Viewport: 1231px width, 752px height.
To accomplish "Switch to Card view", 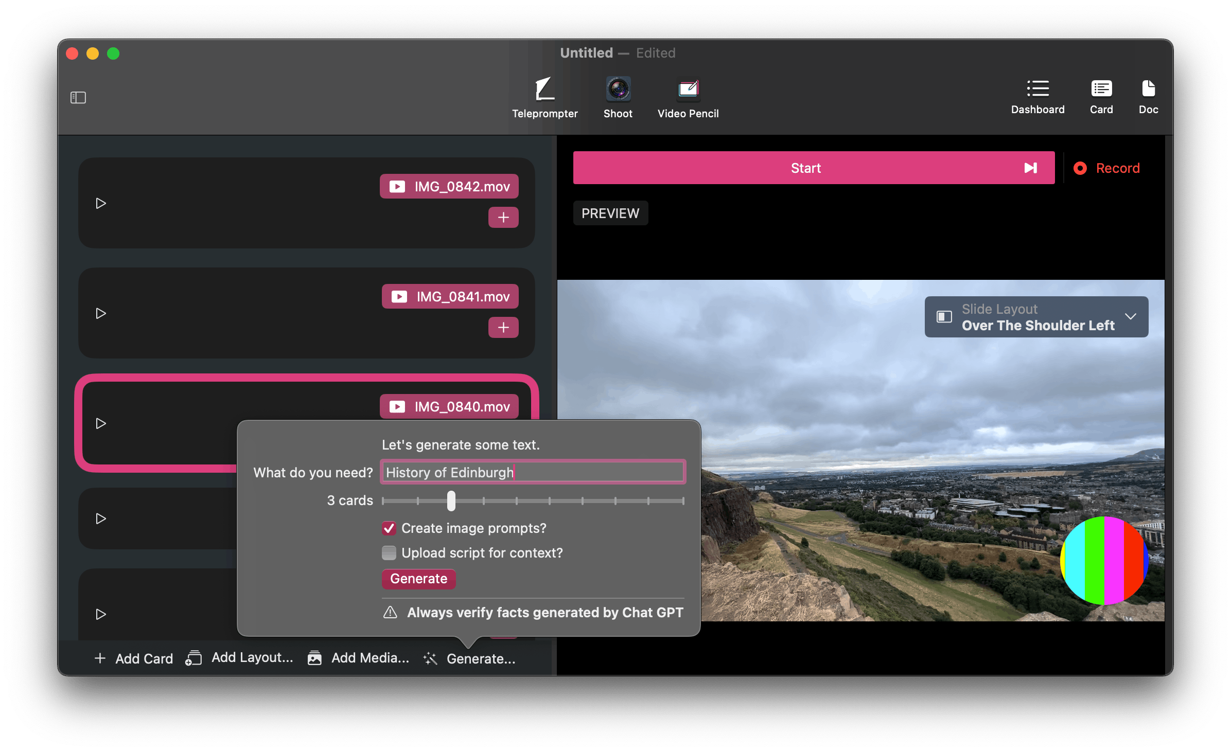I will [x=1101, y=97].
